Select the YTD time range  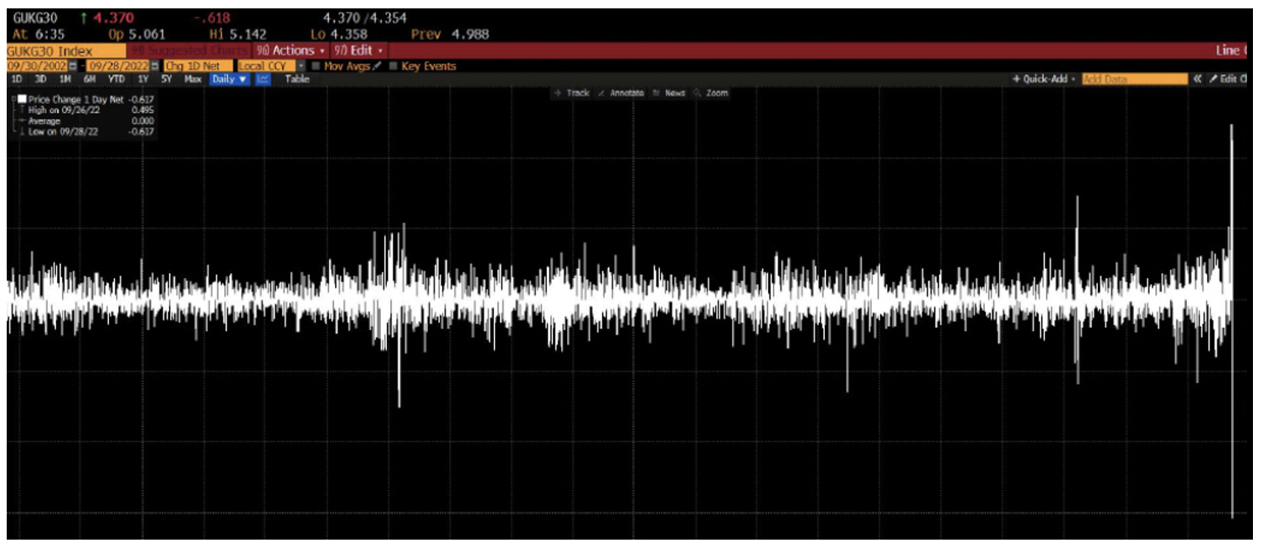coord(116,79)
